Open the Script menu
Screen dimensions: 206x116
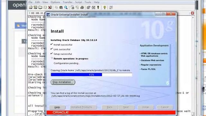coord(79,2)
